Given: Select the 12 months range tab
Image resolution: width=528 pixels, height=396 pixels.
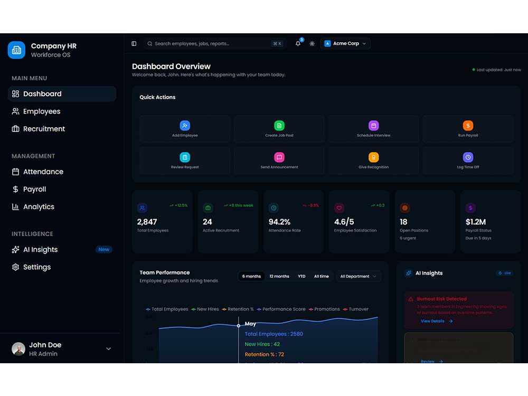Looking at the screenshot, I should tap(279, 276).
